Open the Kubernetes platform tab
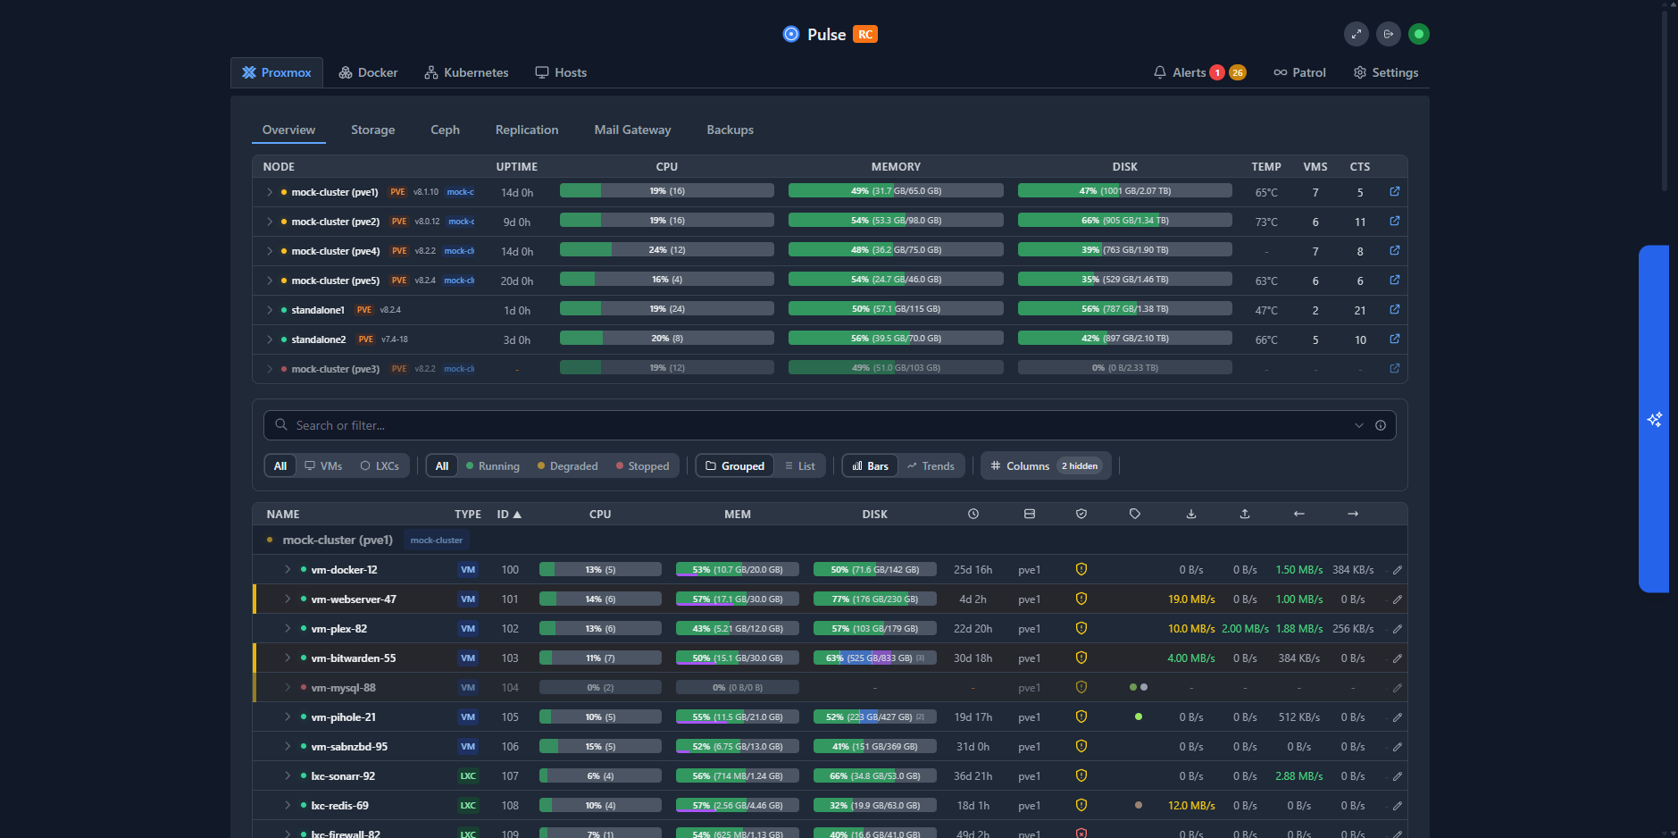 pos(466,72)
